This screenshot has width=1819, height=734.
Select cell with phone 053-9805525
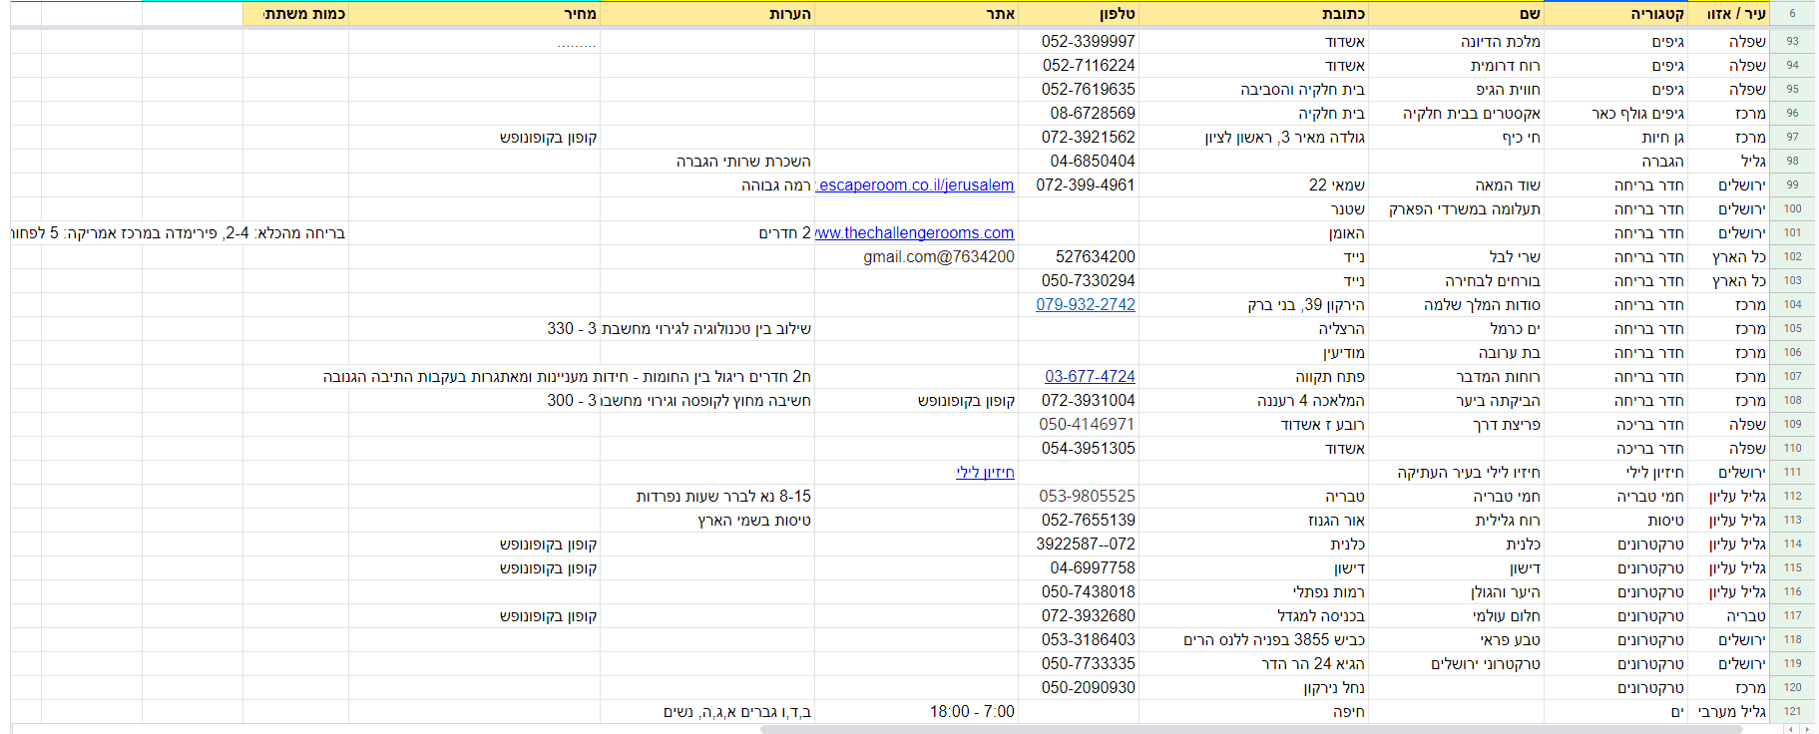[x=1079, y=497]
